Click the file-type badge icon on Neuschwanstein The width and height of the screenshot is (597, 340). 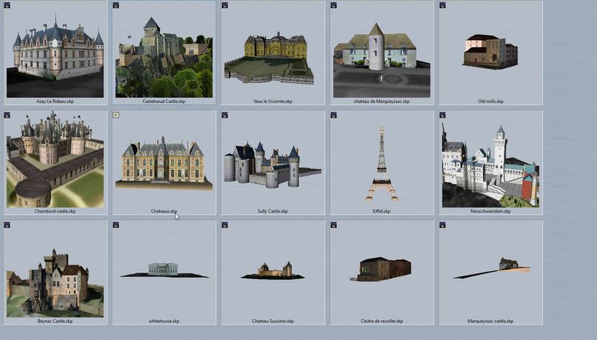(442, 115)
